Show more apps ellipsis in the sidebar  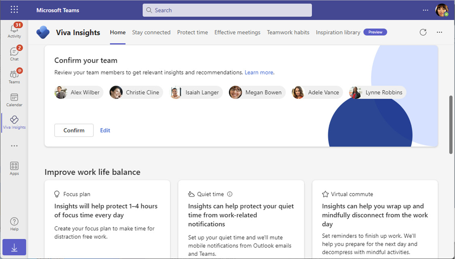14,146
